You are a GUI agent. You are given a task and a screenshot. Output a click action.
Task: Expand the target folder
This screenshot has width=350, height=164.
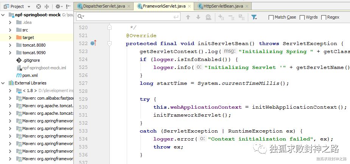click(10, 37)
